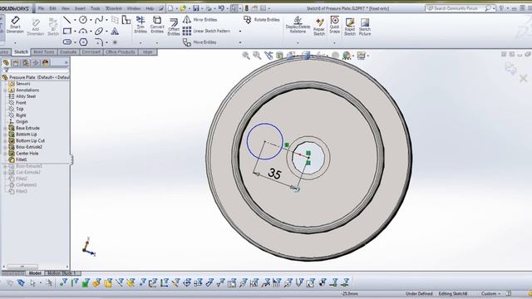Select the Sketch Fillet tool

(x=99, y=42)
